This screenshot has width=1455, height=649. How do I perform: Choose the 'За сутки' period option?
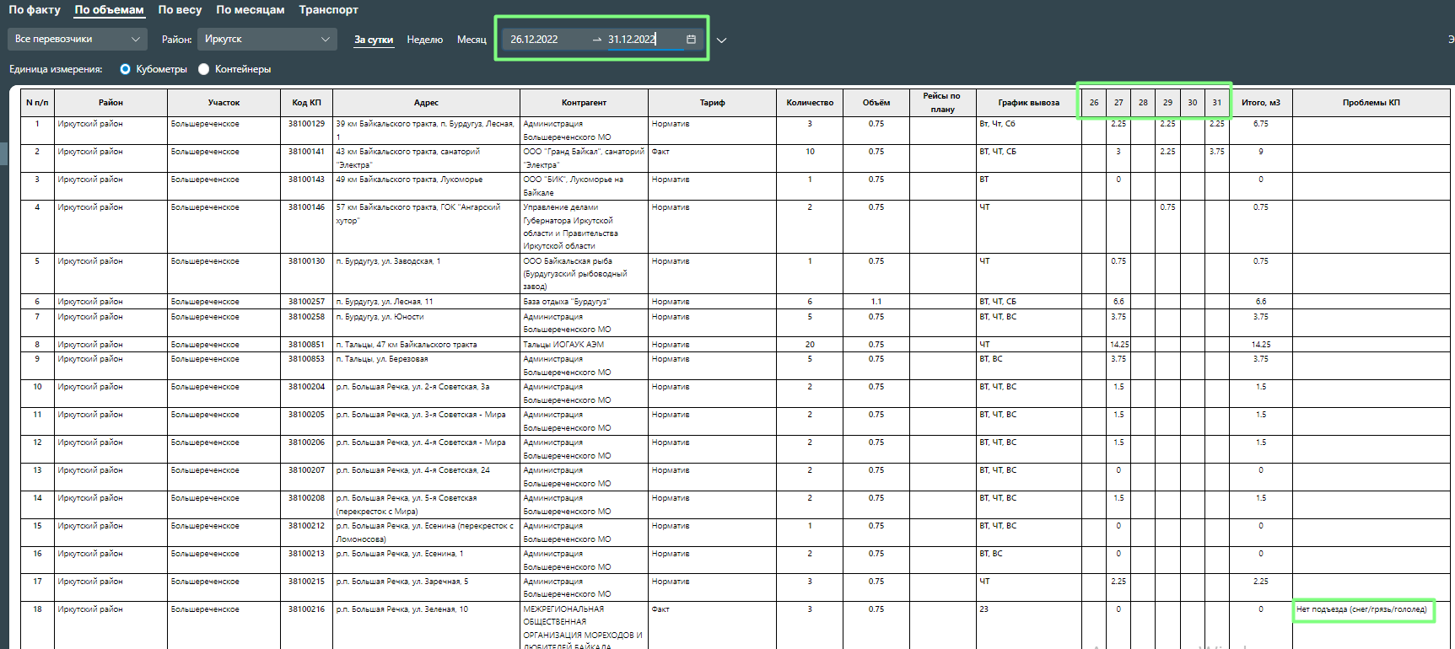tap(374, 40)
